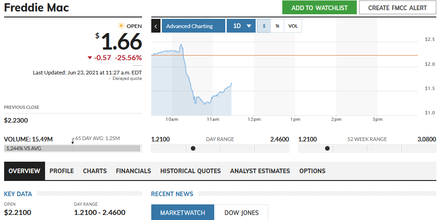This screenshot has width=440, height=220.
Task: Click the 1.2100 - 2.4600 key data value
Action: pos(100,213)
